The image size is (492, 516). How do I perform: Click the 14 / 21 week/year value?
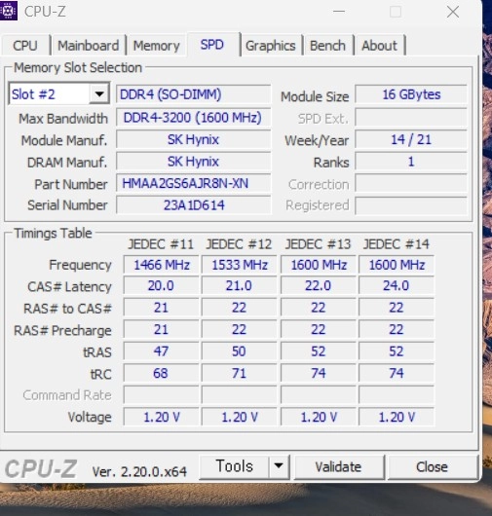coord(411,139)
